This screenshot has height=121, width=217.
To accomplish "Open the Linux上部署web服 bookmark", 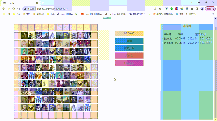I will point(68,14).
